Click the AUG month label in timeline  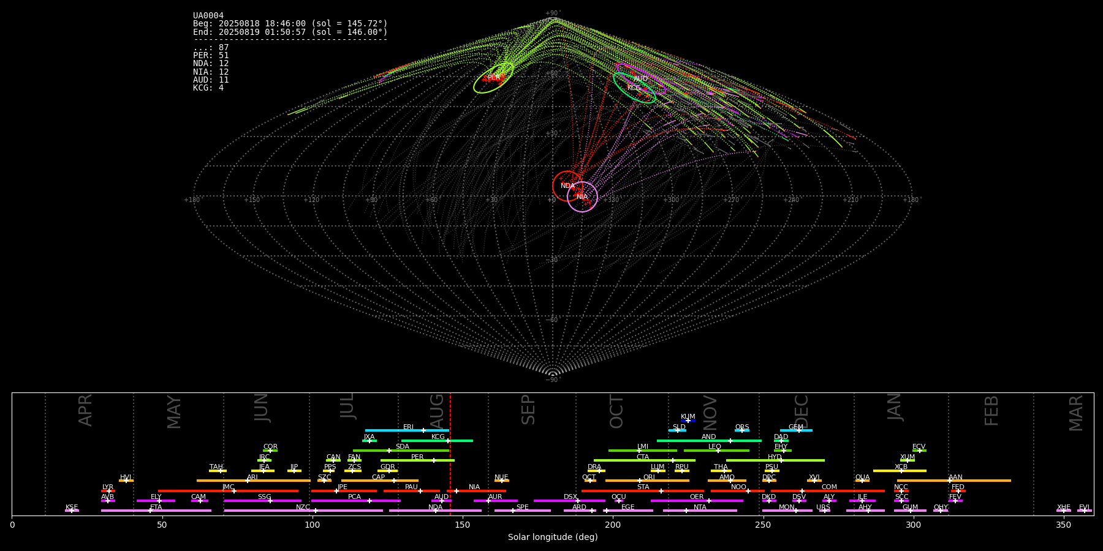point(437,411)
